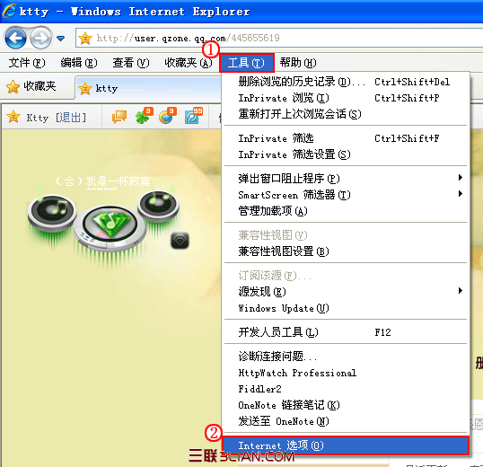Click the small dark music widget button

pyautogui.click(x=180, y=240)
